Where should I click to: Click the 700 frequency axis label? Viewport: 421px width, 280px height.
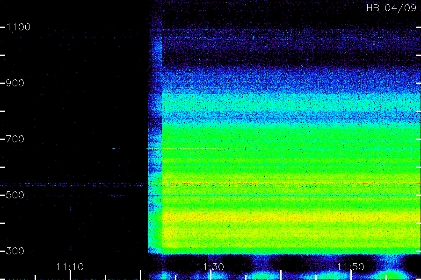coord(15,139)
